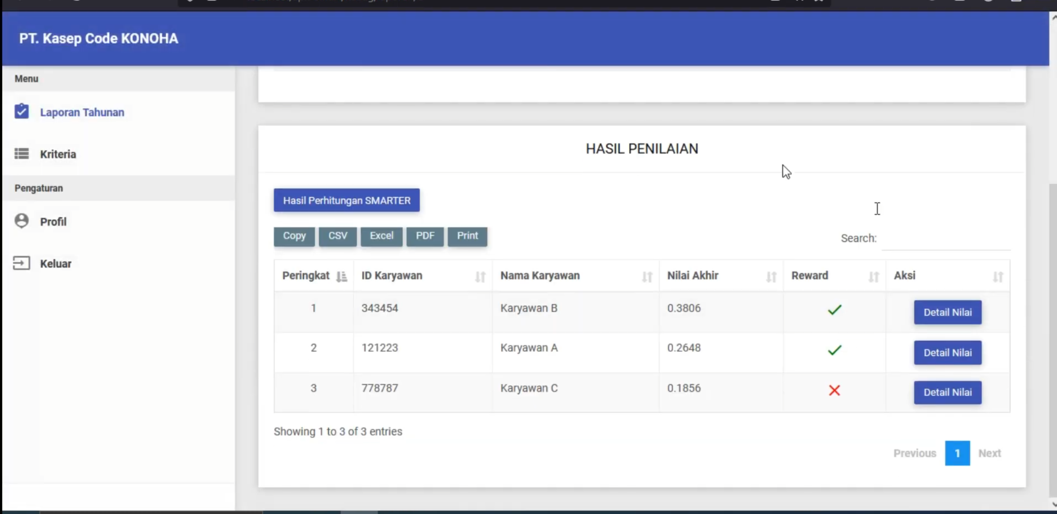This screenshot has height=514, width=1057.
Task: Click Previous pagination link
Action: (914, 453)
